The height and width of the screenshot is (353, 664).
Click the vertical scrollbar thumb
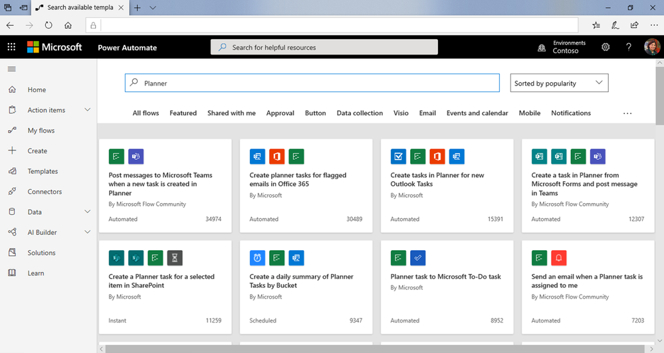click(660, 96)
